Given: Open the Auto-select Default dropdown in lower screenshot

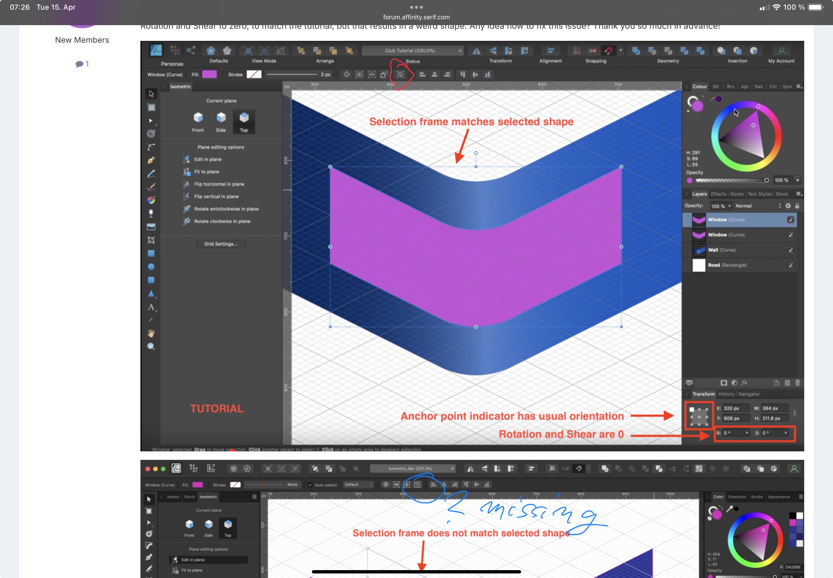Looking at the screenshot, I should point(358,485).
